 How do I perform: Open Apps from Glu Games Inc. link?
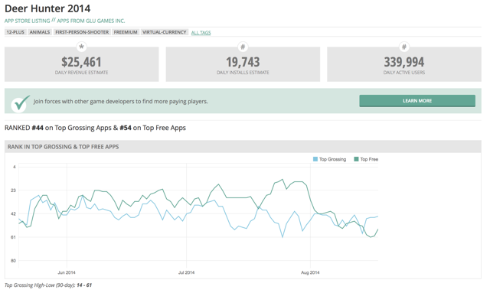(91, 21)
